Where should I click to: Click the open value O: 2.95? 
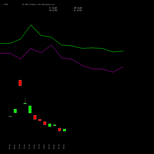tap(53, 10)
